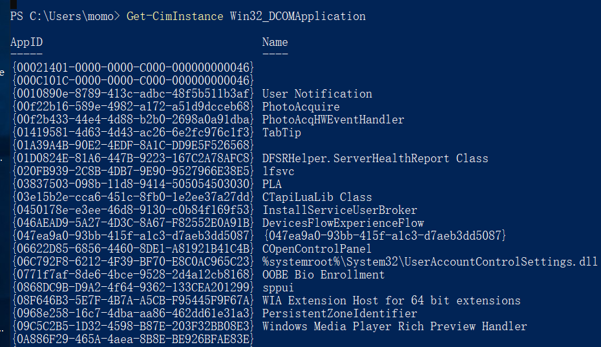Viewport: 601px width, 347px height.
Task: Click the COpenControlPanel name
Action: pos(317,249)
